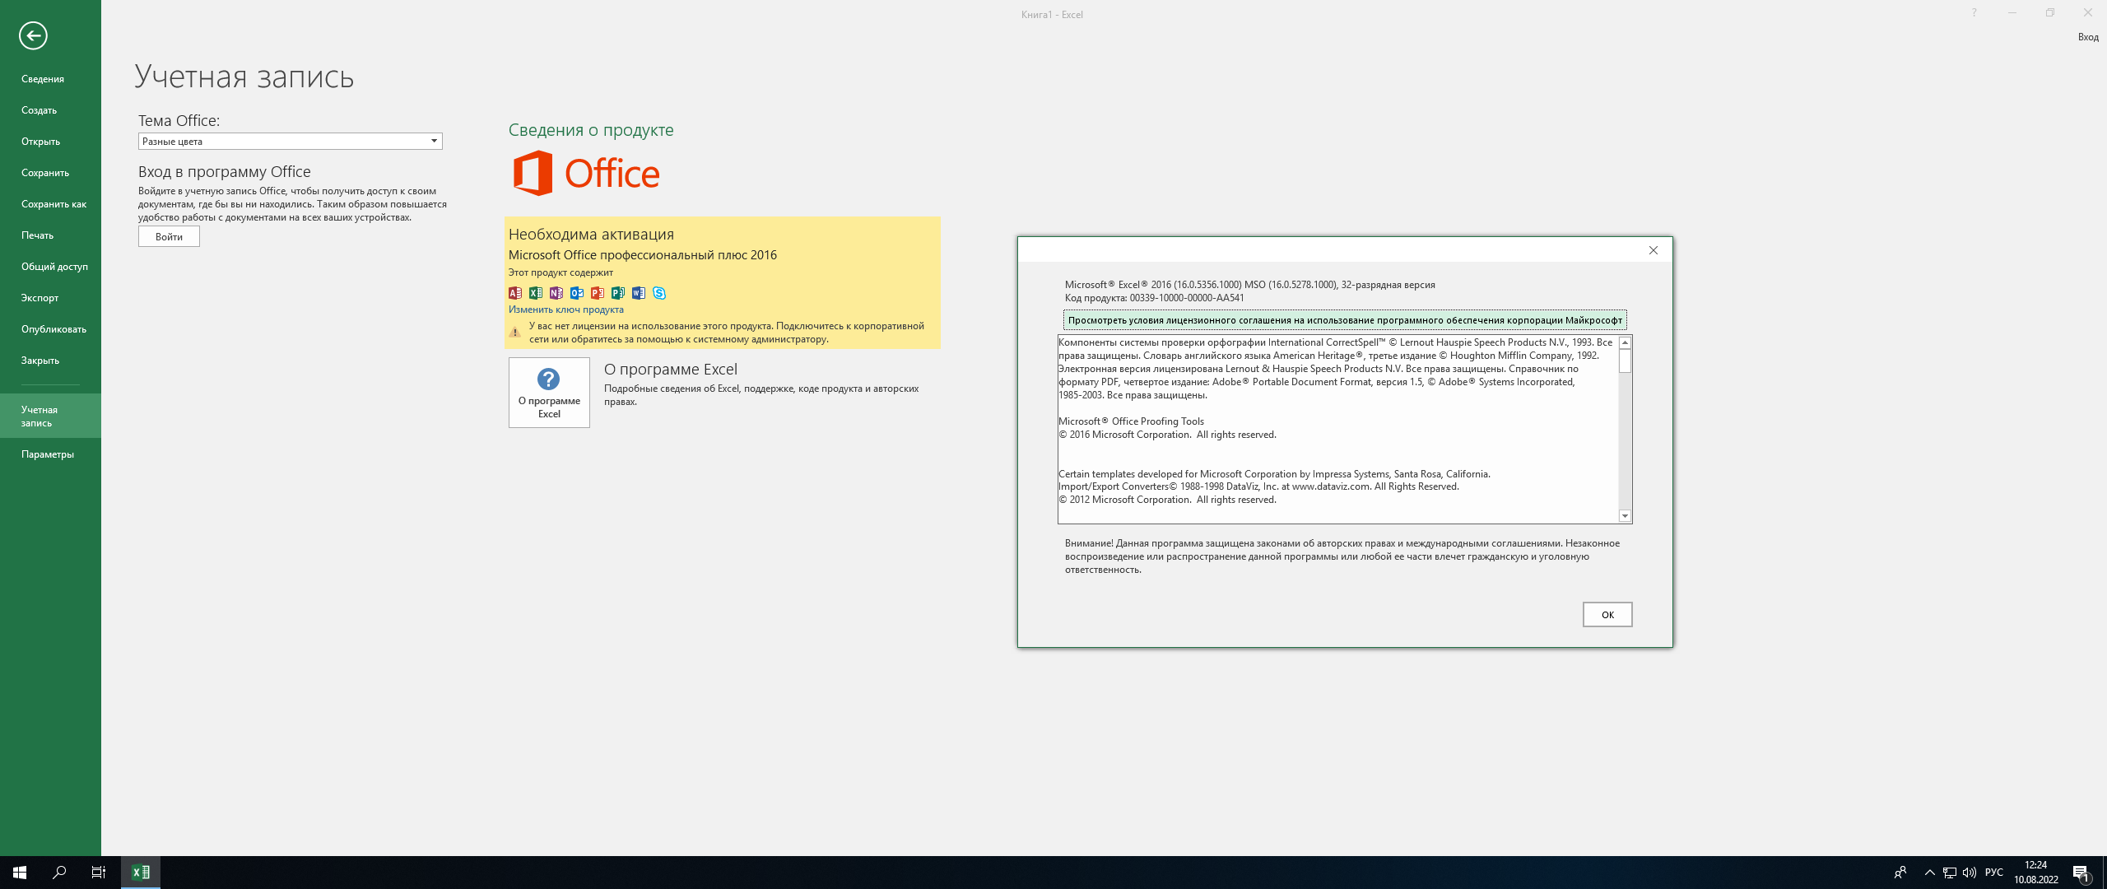Open the Печать menu item
Screen dimensions: 2107x889
point(50,235)
